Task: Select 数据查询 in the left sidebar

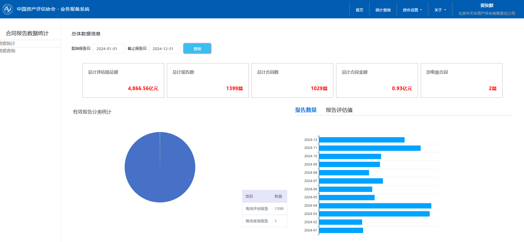Action: click(x=7, y=51)
